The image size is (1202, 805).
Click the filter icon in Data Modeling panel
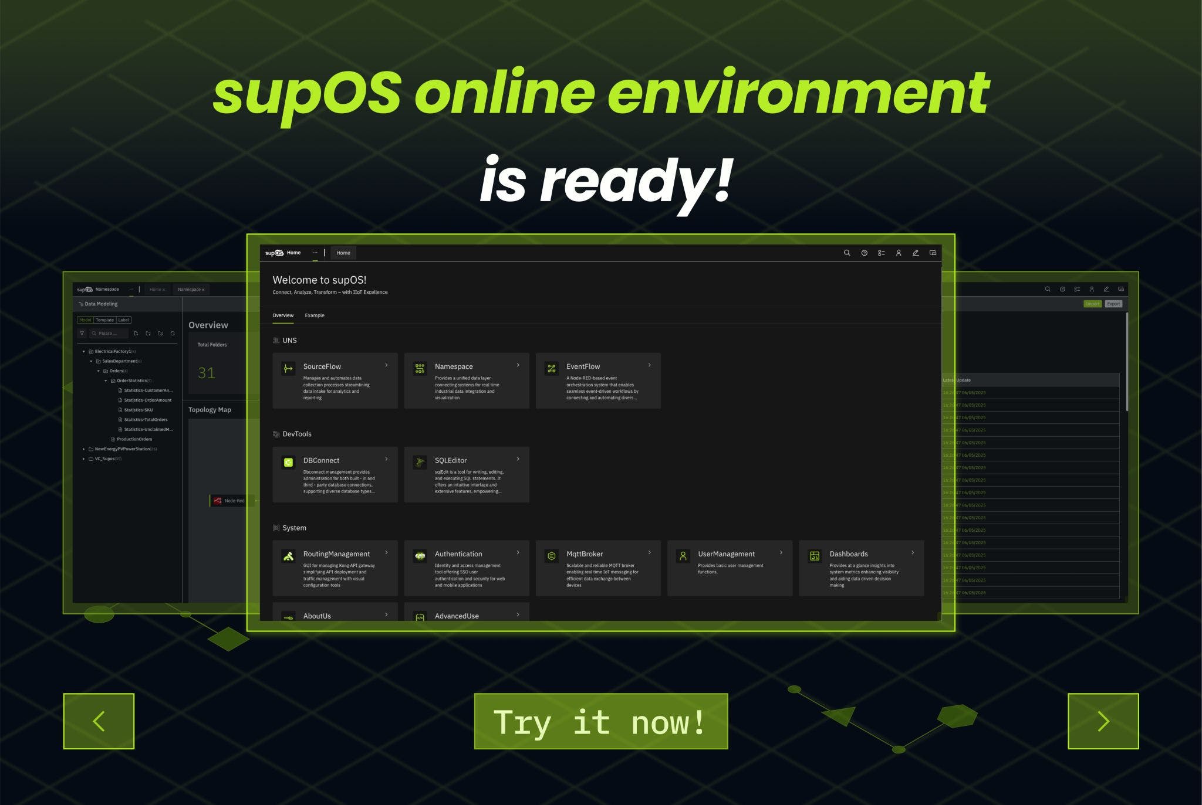(x=82, y=333)
